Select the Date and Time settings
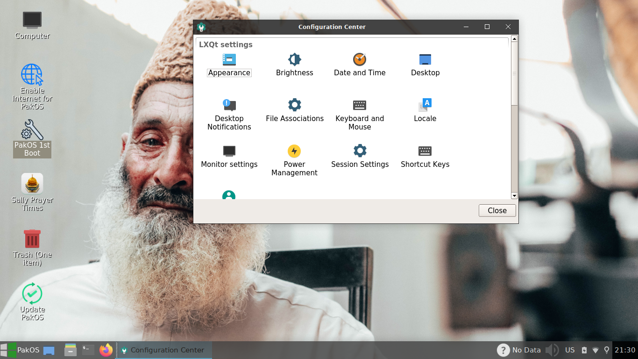The width and height of the screenshot is (638, 359). (x=360, y=65)
